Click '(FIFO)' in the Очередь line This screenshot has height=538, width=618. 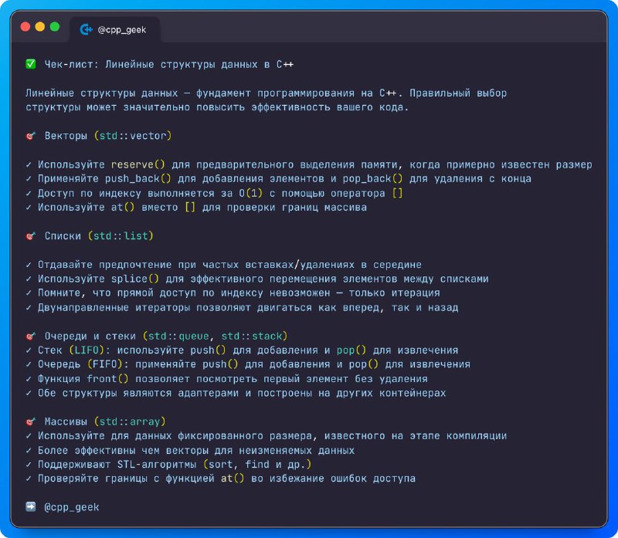[105, 364]
